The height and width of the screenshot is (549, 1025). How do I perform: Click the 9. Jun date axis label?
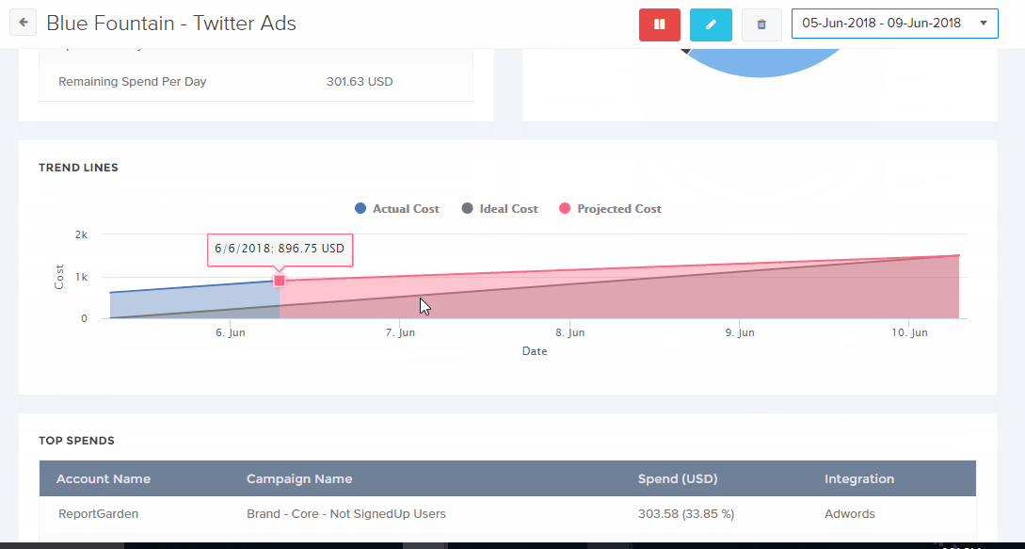pyautogui.click(x=739, y=333)
